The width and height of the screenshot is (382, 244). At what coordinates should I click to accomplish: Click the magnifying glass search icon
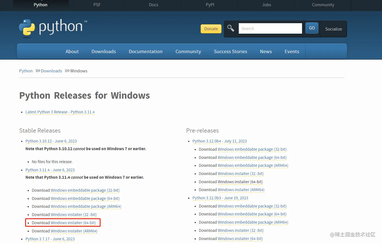click(231, 28)
